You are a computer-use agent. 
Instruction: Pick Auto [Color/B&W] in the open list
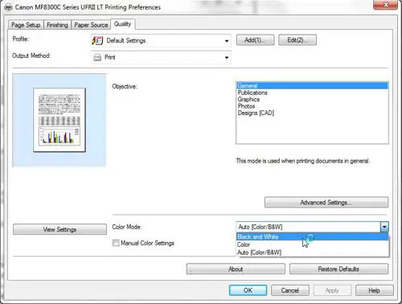(312, 253)
